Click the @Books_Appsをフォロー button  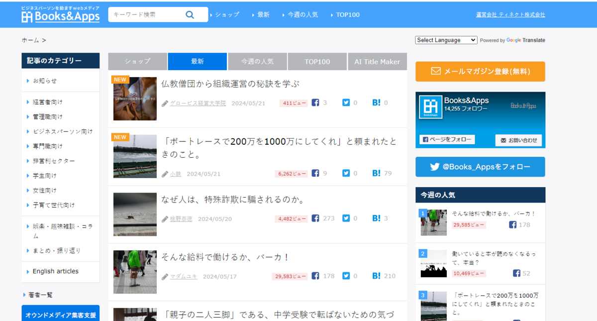coord(480,167)
